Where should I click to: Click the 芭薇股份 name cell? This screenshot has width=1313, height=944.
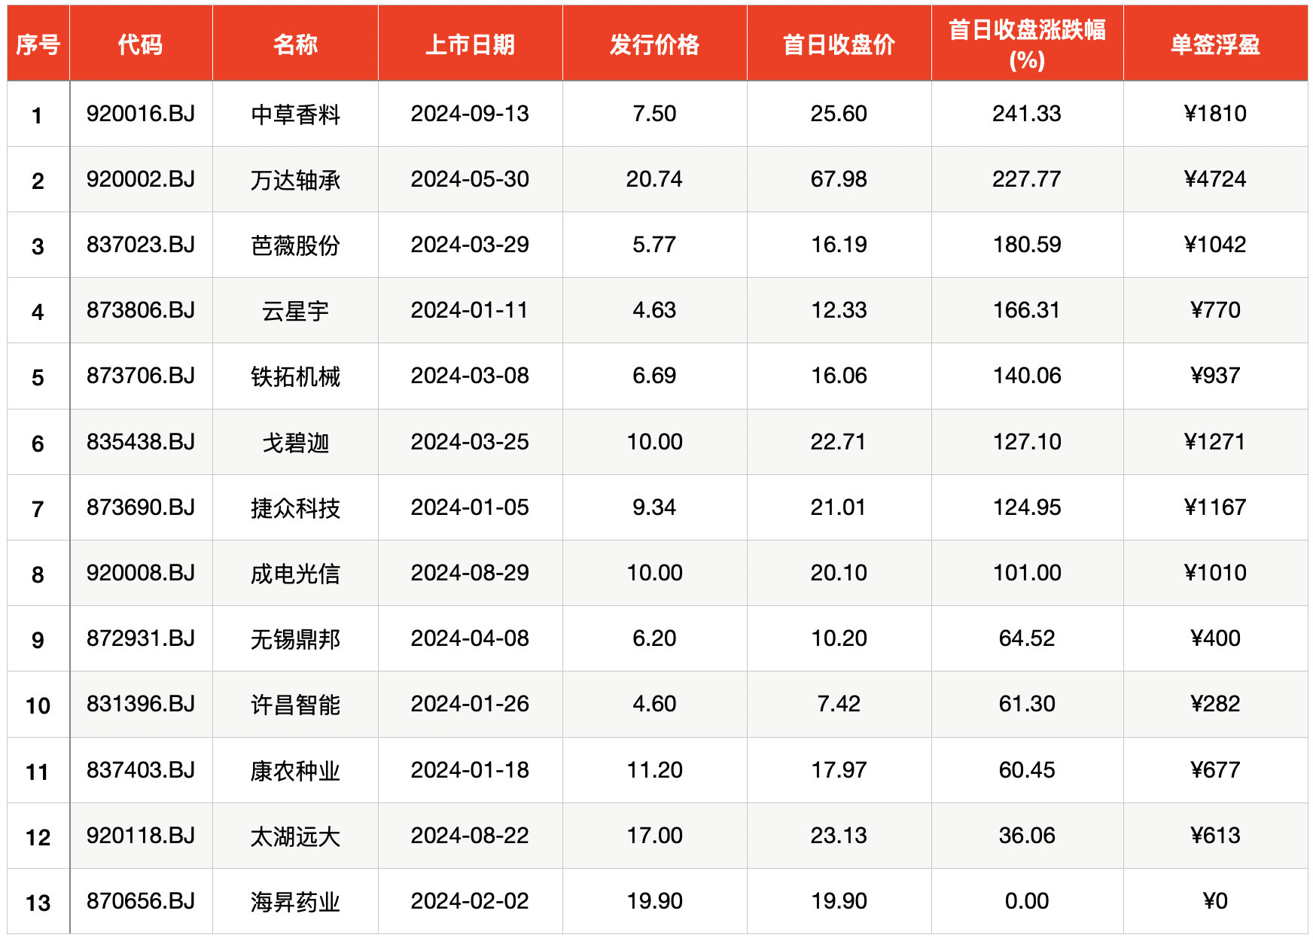tap(295, 245)
